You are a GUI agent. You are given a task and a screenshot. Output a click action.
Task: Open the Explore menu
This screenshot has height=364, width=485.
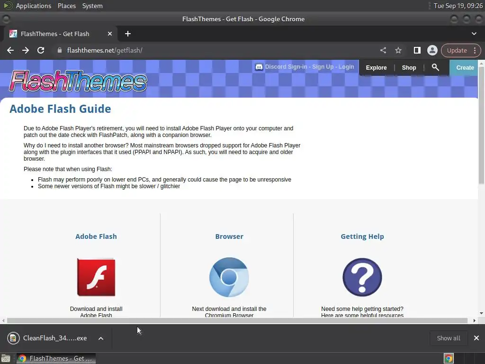point(376,67)
